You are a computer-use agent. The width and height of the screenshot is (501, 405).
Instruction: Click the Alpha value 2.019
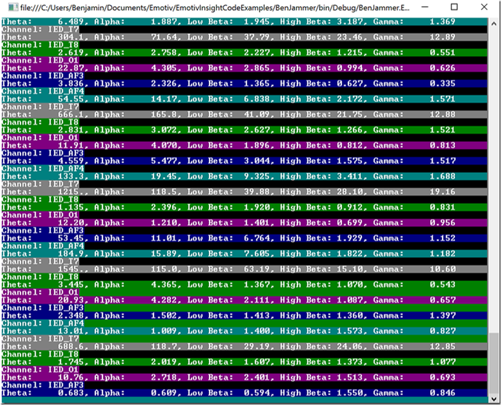164,362
